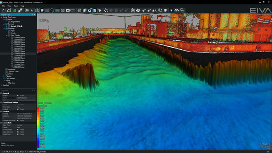Close the Properties panel

point(35,90)
